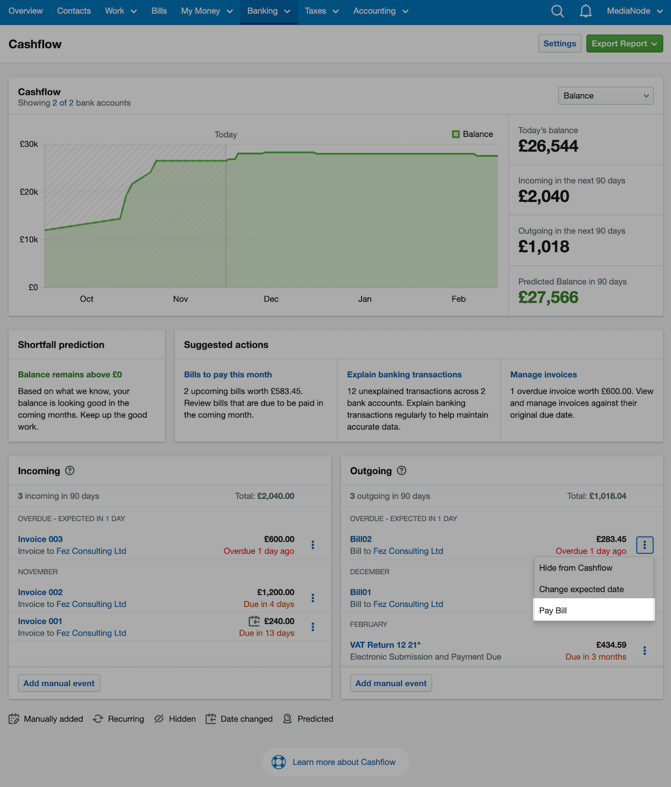Open options menu for Invoice 002
Viewport: 671px width, 787px height.
tap(313, 598)
